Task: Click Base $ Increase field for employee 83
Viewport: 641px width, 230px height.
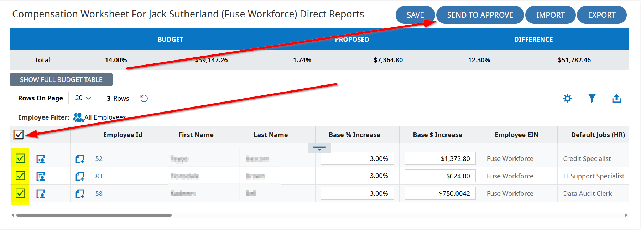Action: [x=440, y=176]
